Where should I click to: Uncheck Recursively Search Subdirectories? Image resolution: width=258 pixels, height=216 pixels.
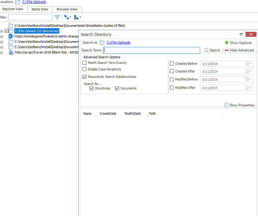[85, 77]
